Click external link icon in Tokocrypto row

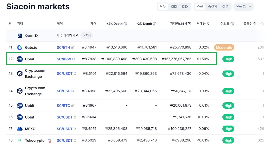tap(75, 140)
